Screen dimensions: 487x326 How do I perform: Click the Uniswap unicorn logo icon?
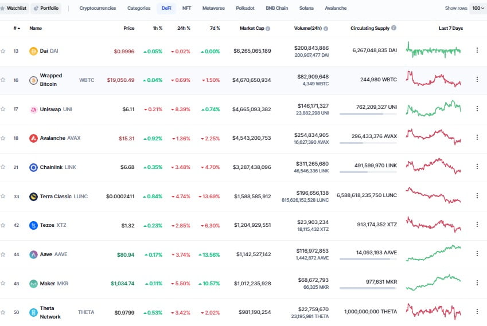[x=33, y=109]
